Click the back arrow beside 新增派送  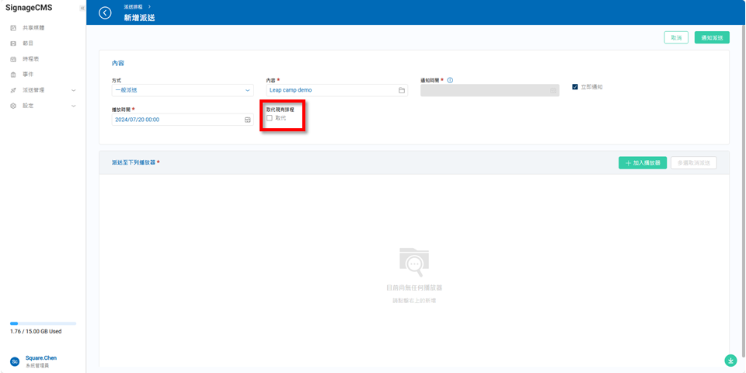tap(105, 12)
